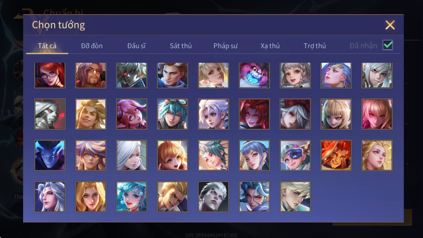423x238 pixels.
Task: Choose the blue-skinned dark demon hero
Action: [50, 155]
